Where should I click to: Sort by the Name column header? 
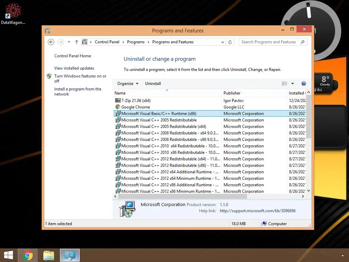click(167, 93)
